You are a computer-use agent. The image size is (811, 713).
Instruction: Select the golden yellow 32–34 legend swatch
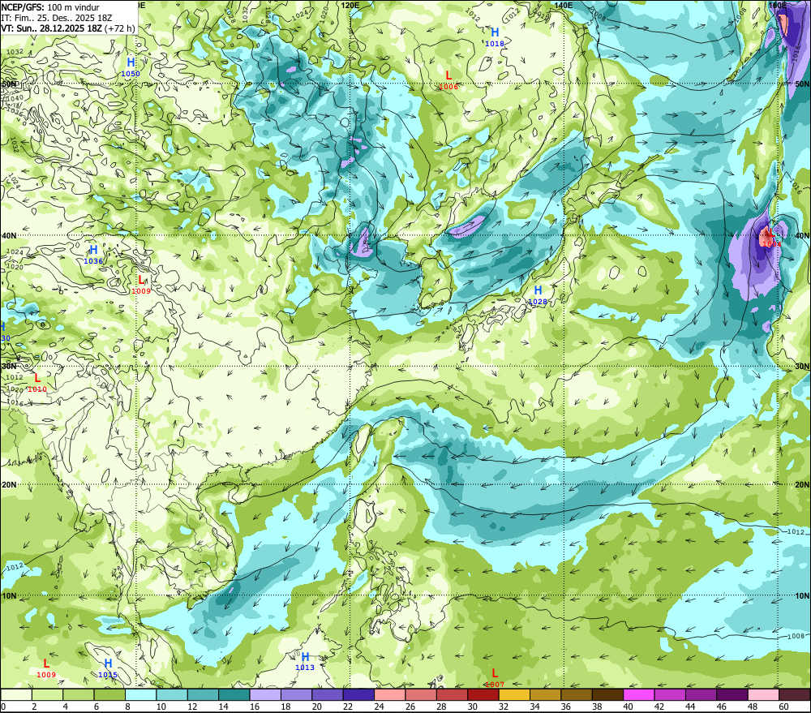[x=515, y=694]
